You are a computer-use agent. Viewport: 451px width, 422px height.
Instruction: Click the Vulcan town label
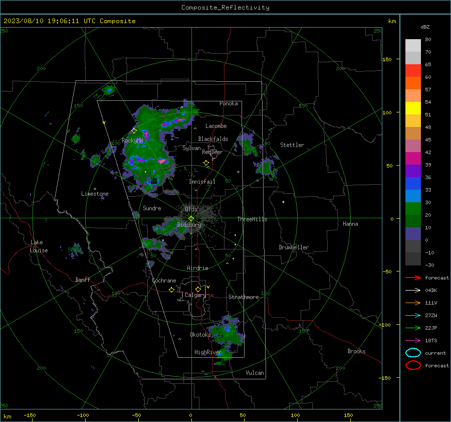point(255,373)
